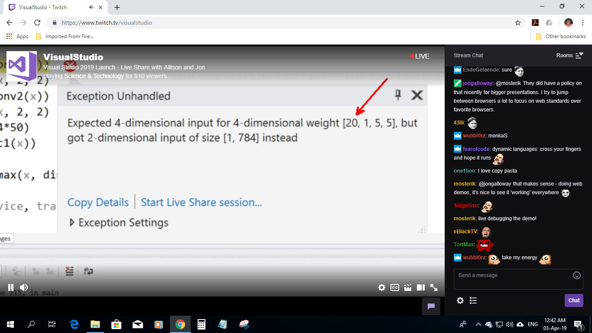This screenshot has width=592, height=333.
Task: Click the red LIVE indicator
Action: click(420, 56)
